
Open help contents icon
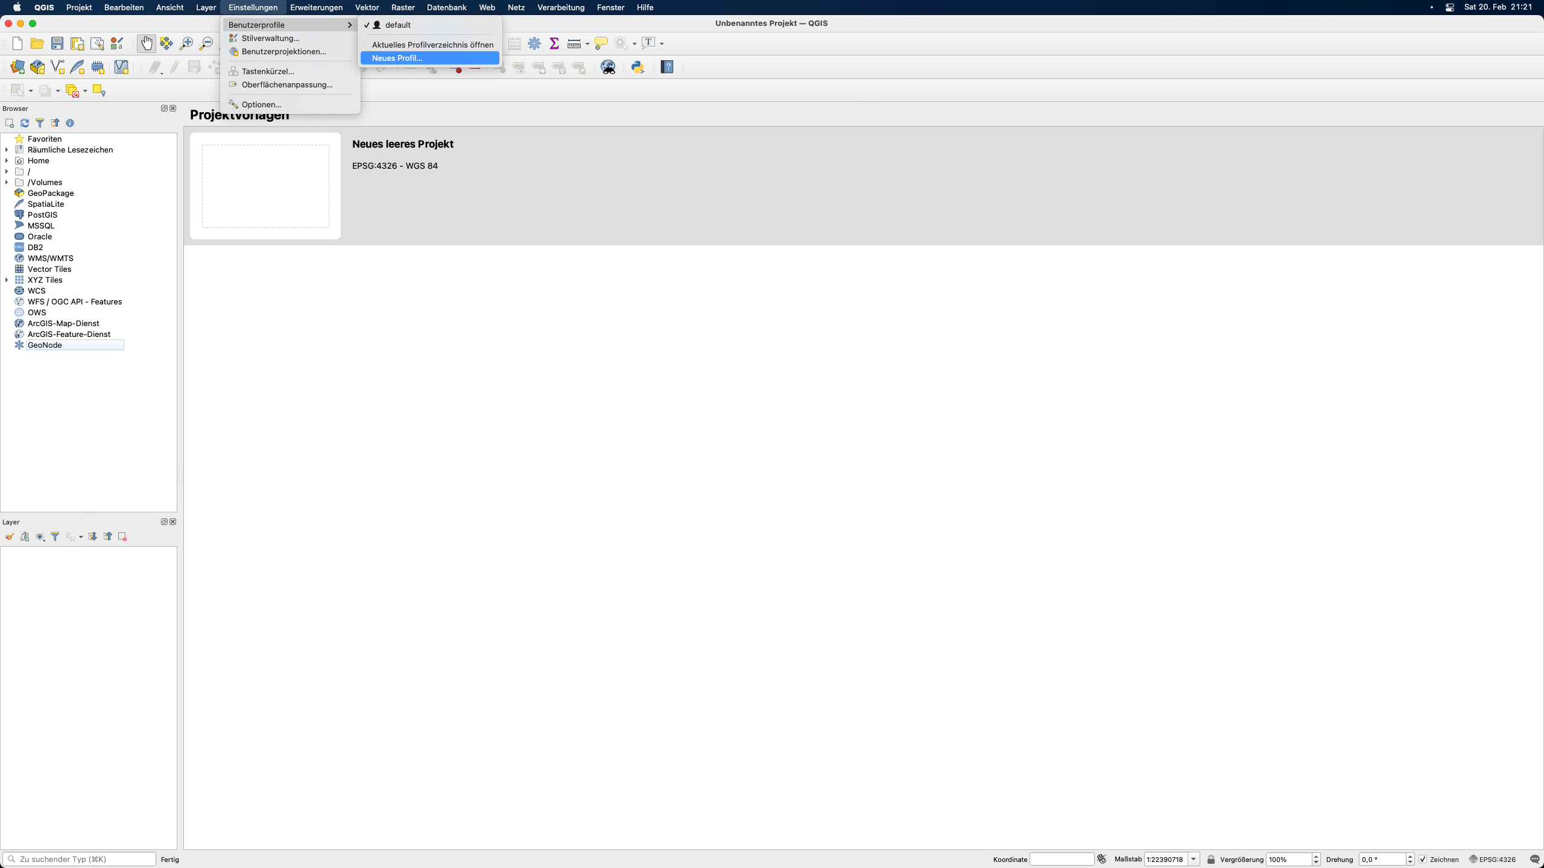(667, 67)
